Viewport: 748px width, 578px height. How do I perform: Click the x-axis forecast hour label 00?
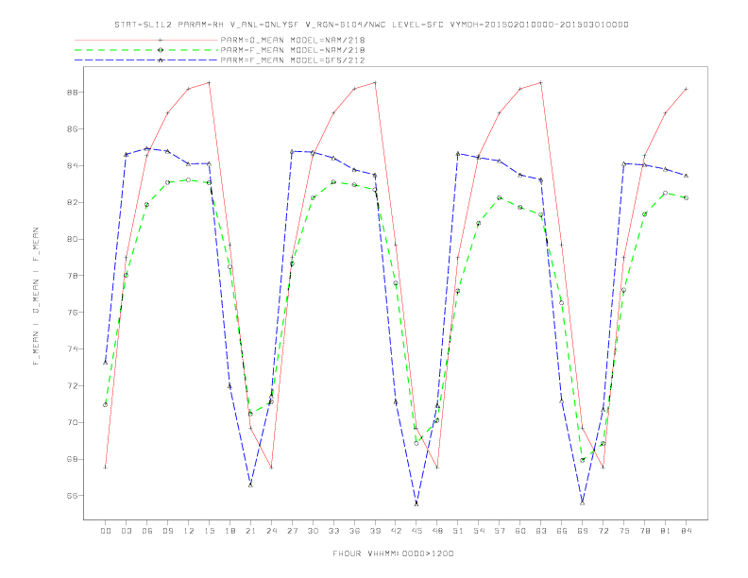pos(106,531)
